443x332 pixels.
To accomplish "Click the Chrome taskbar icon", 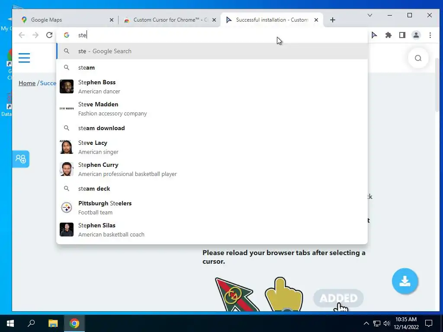I will 74,323.
